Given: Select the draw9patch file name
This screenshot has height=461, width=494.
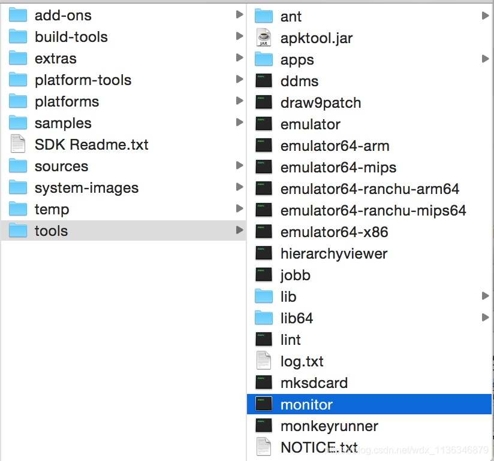Looking at the screenshot, I should point(321,103).
